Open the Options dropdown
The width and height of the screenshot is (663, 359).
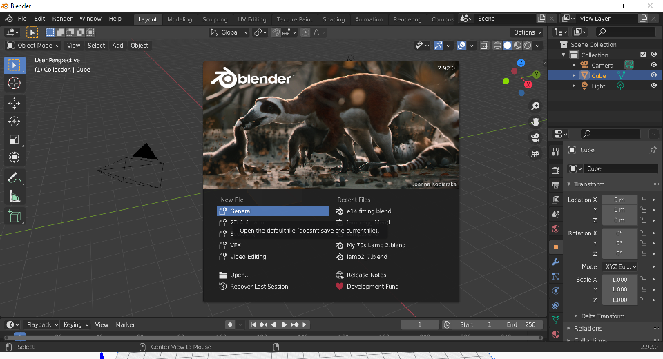[x=527, y=32]
